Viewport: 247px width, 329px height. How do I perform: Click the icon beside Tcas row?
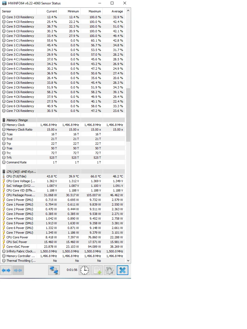pos(4,134)
